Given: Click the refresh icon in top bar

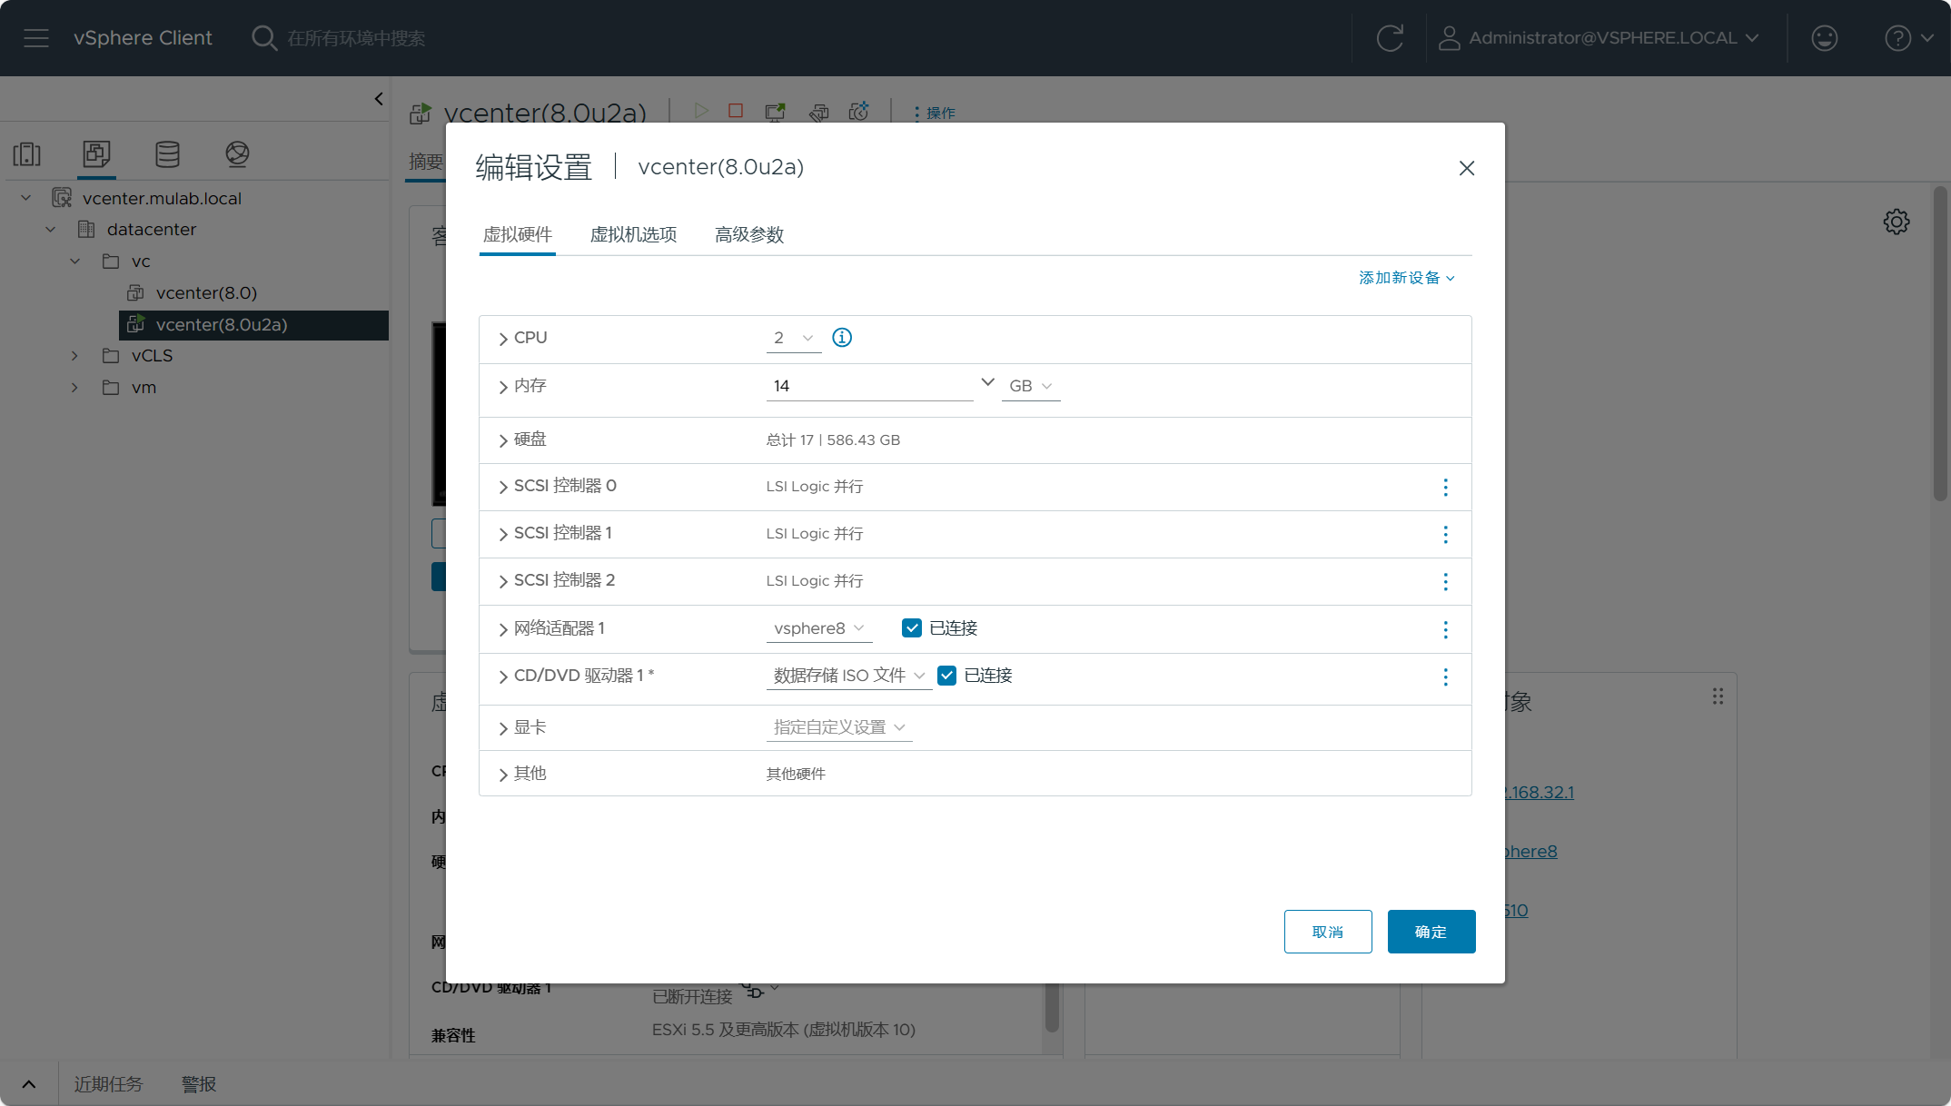Looking at the screenshot, I should (1390, 38).
